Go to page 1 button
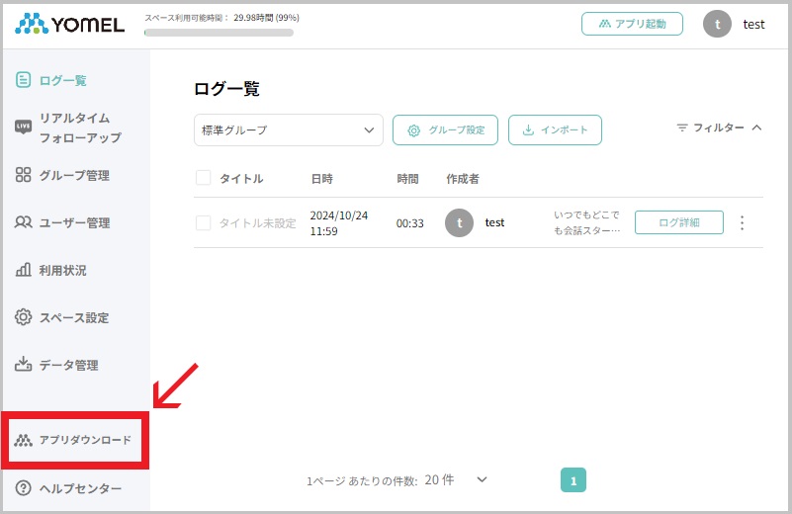Viewport: 792px width, 514px height. click(x=573, y=480)
